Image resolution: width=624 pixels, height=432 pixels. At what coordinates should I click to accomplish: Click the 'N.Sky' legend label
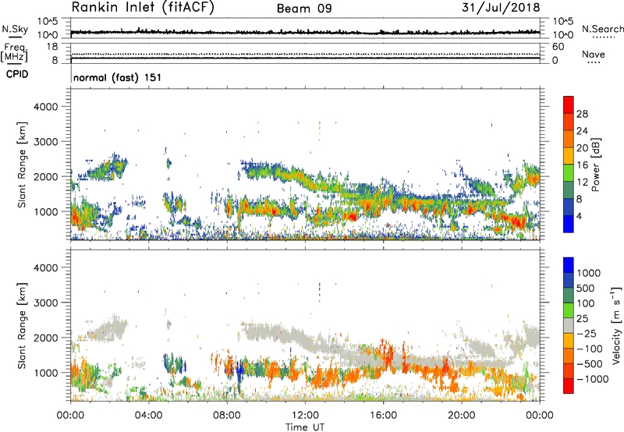click(x=15, y=29)
